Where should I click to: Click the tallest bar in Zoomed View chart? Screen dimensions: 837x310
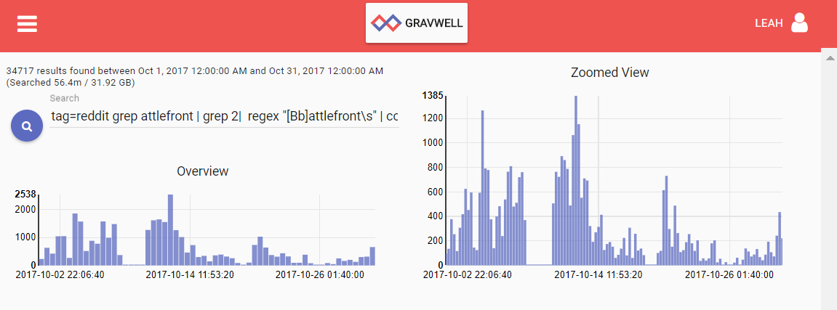(x=576, y=180)
